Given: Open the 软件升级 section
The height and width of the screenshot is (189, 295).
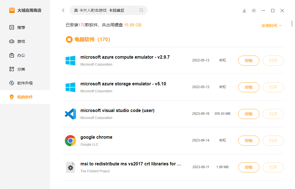Looking at the screenshot, I should [25, 83].
